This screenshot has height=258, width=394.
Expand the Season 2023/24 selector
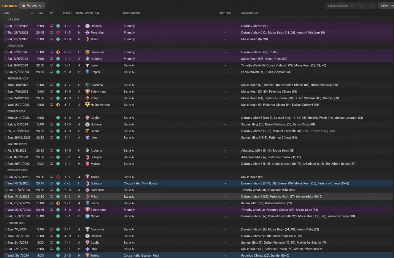[340, 6]
